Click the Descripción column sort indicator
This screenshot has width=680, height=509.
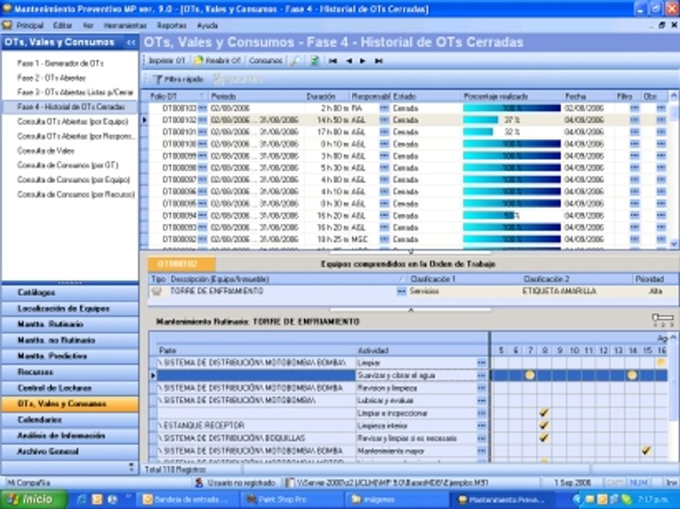[402, 279]
